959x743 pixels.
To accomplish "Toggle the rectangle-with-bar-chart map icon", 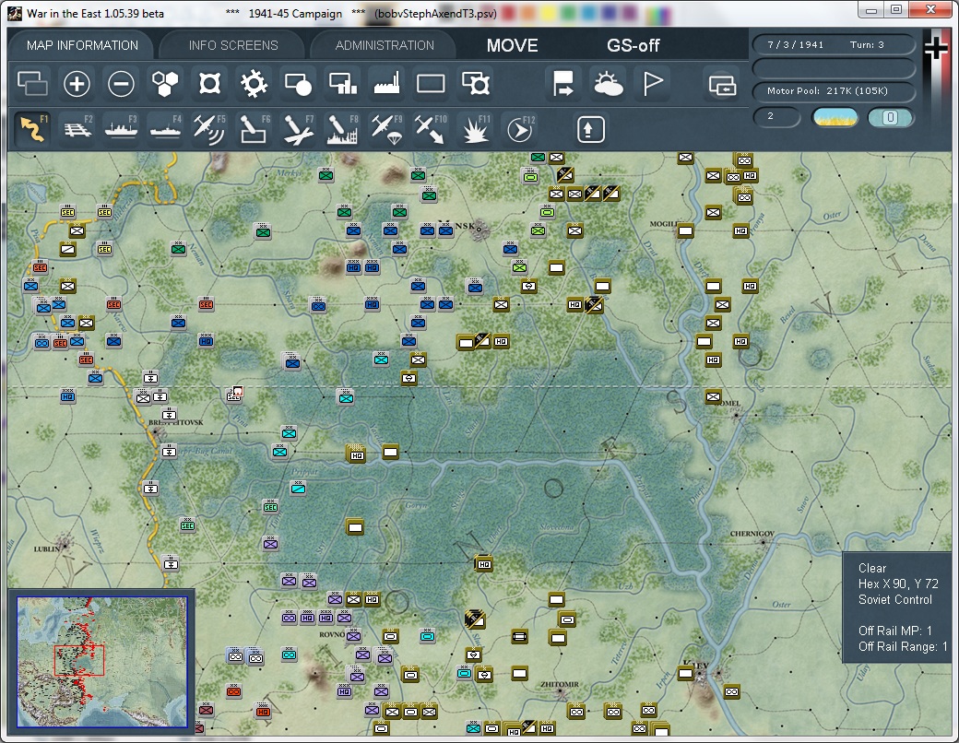I will pos(342,84).
